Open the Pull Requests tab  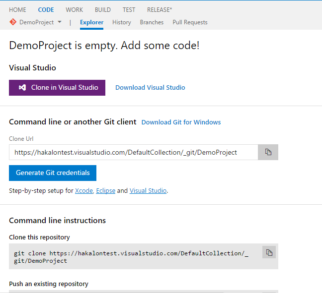pos(190,22)
